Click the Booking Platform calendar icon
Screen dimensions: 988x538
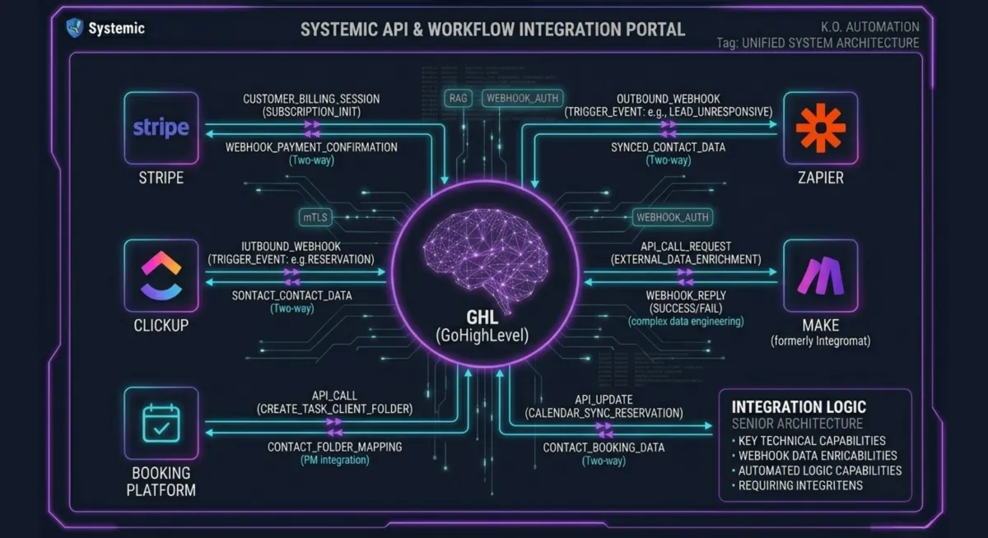click(161, 423)
